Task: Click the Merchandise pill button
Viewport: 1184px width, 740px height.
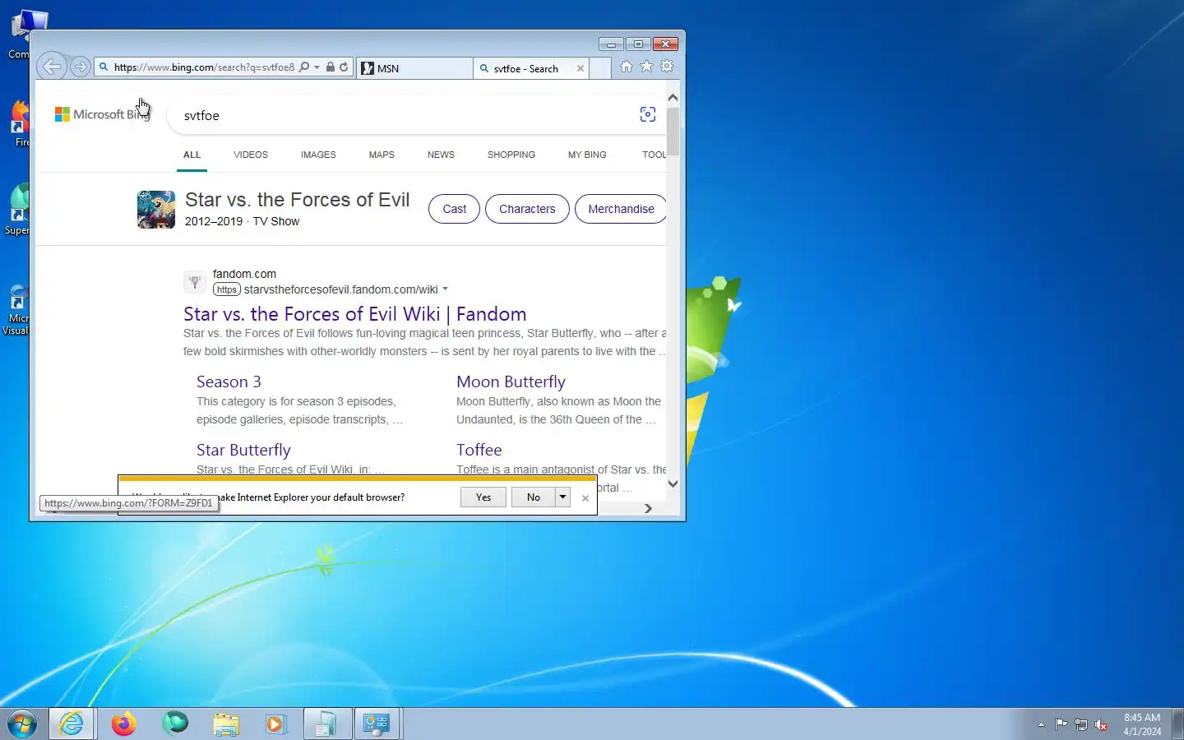Action: pos(621,209)
